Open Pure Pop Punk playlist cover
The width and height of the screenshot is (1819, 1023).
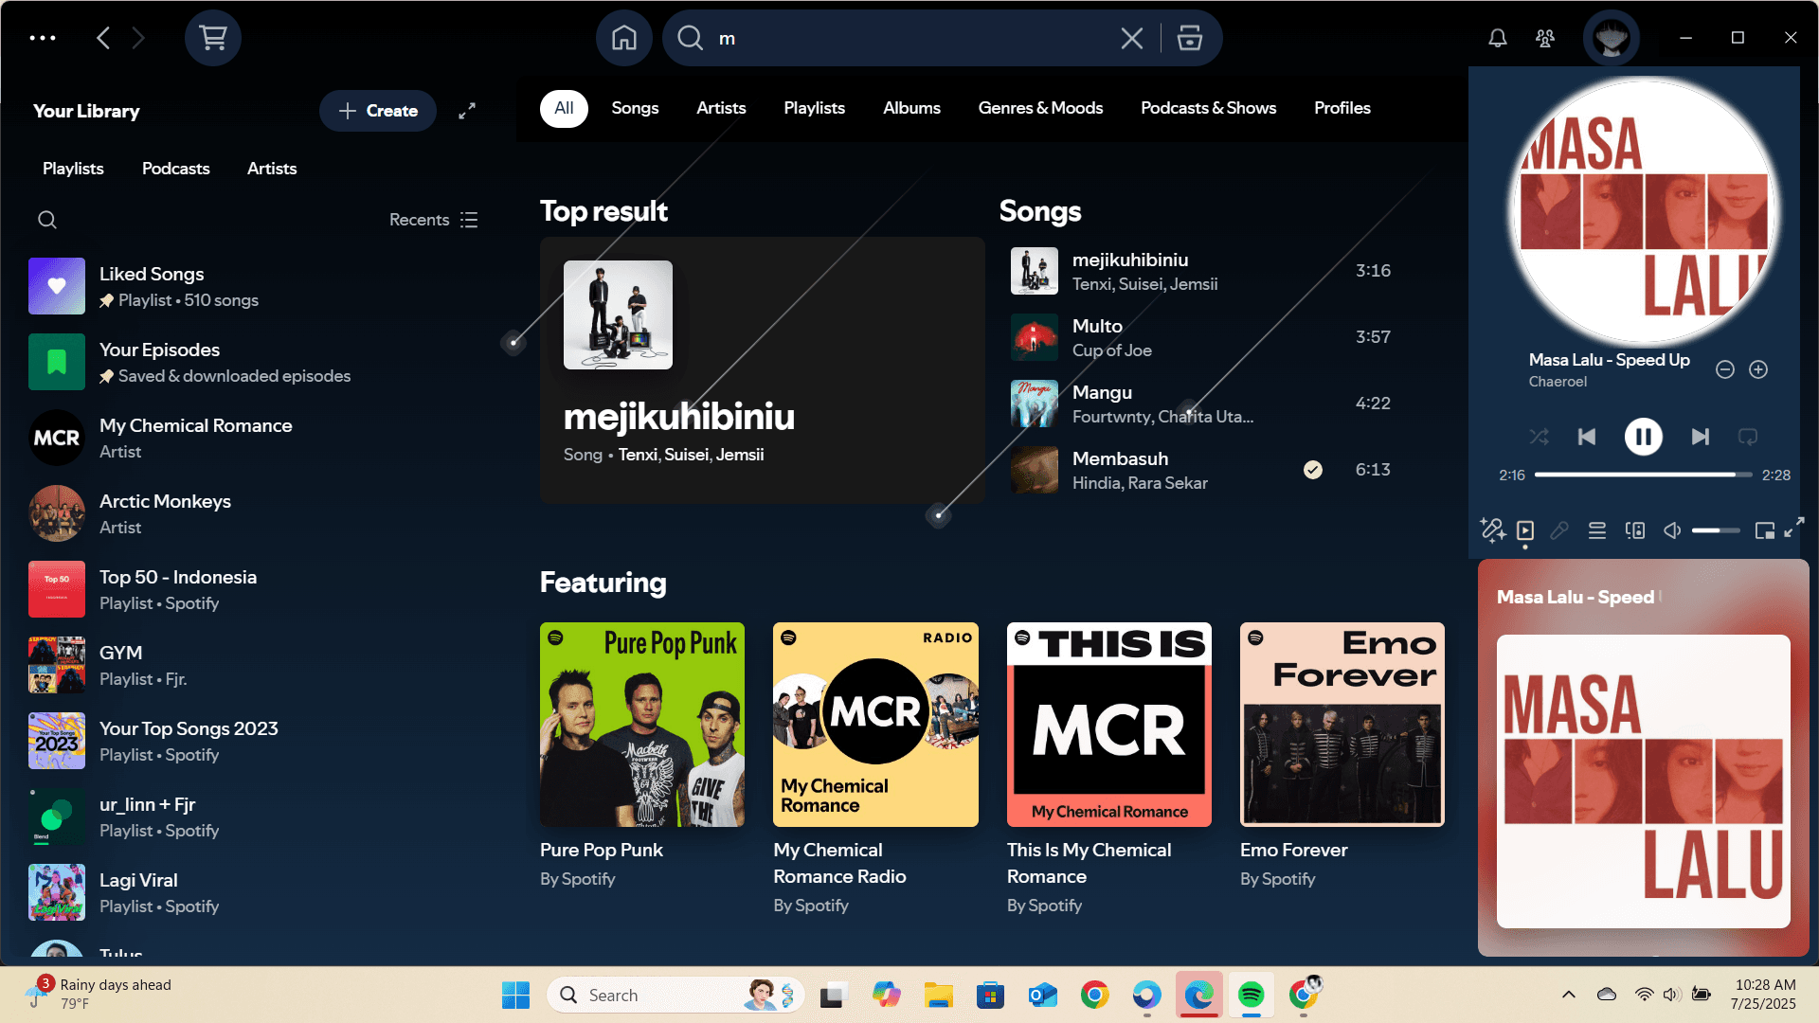(x=642, y=725)
